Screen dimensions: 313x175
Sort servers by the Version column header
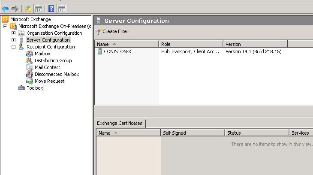pos(255,44)
